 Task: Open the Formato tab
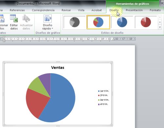(x=155, y=10)
